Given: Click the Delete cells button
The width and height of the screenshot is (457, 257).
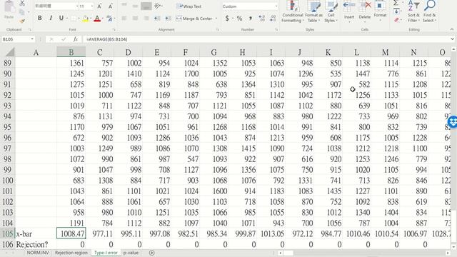Looking at the screenshot, I should [x=365, y=11].
